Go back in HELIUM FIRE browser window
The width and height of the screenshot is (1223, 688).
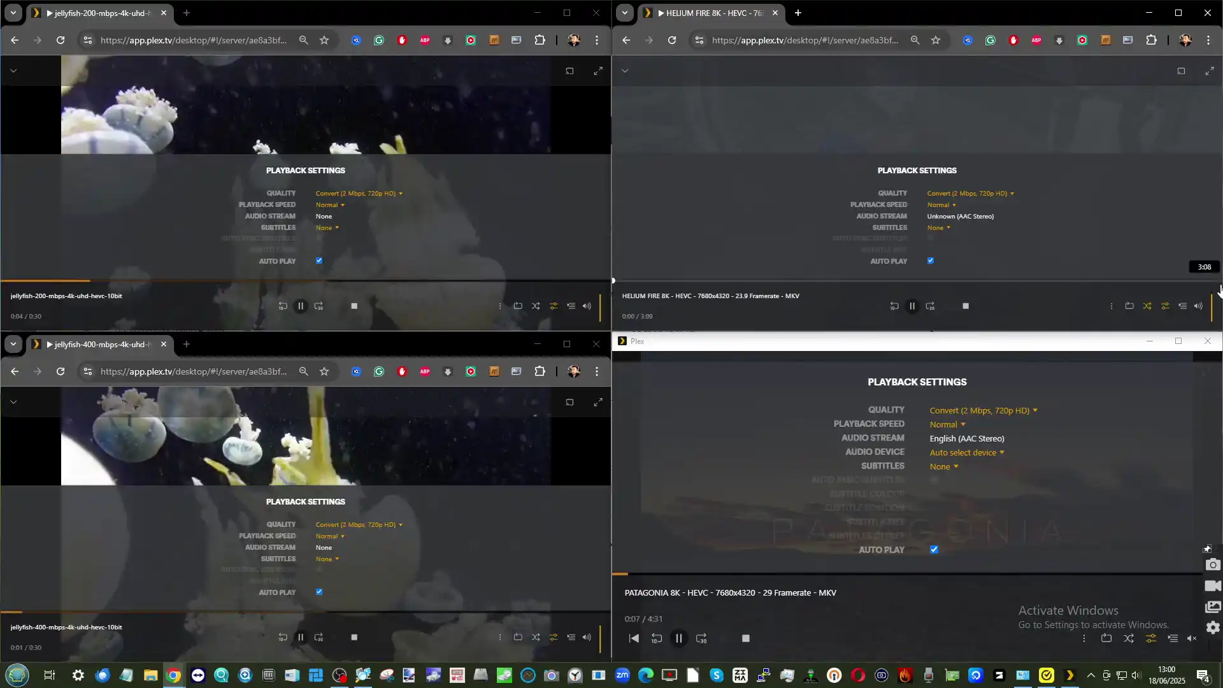626,40
